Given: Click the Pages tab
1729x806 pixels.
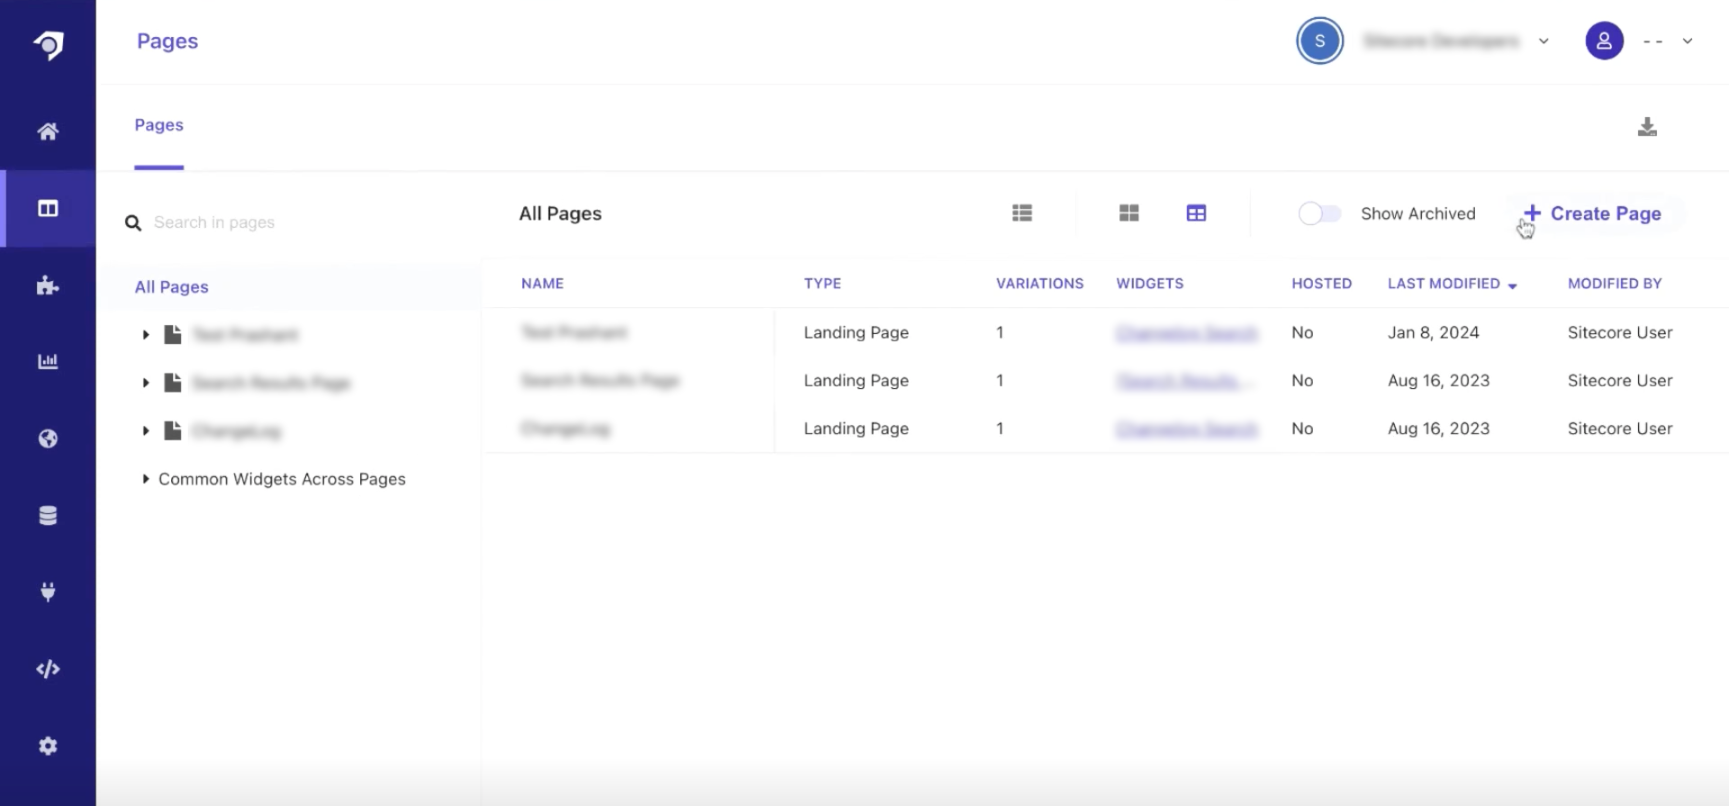Looking at the screenshot, I should click(159, 124).
